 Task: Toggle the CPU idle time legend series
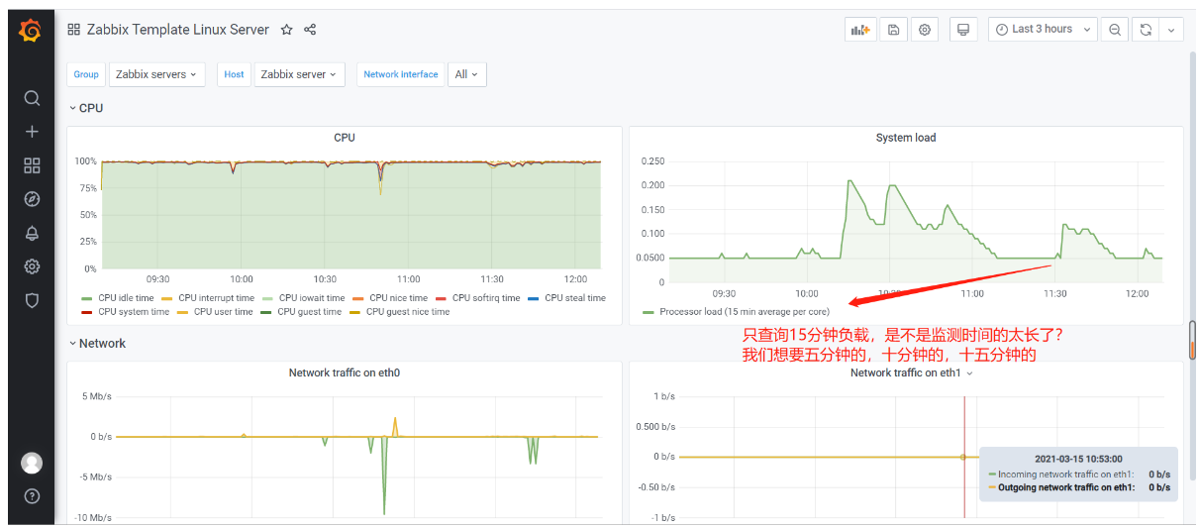(118, 298)
